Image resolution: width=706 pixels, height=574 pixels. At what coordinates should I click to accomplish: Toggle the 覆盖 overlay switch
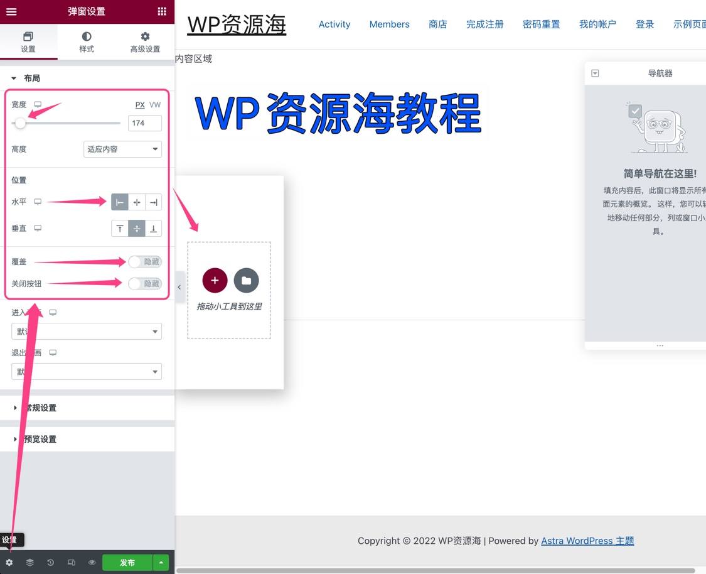[145, 262]
